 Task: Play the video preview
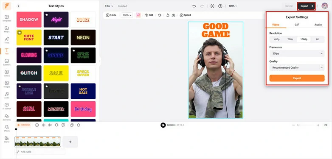pos(163,125)
